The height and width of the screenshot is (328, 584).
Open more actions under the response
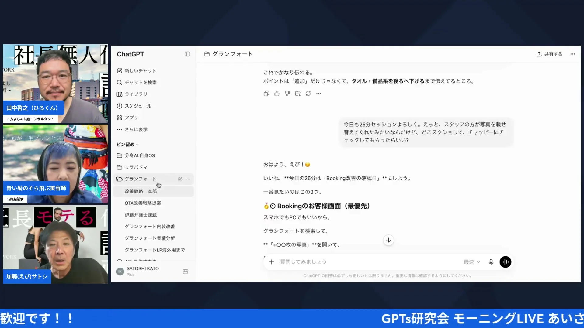[318, 94]
